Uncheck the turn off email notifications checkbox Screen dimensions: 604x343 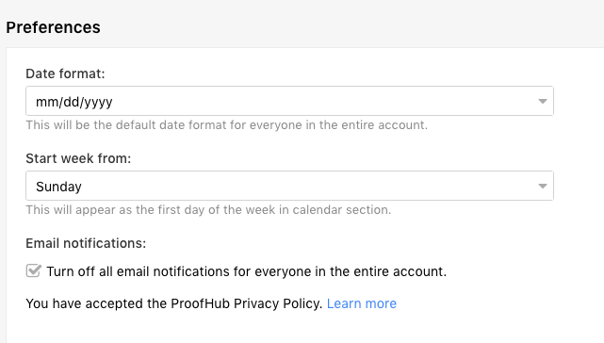(34, 271)
